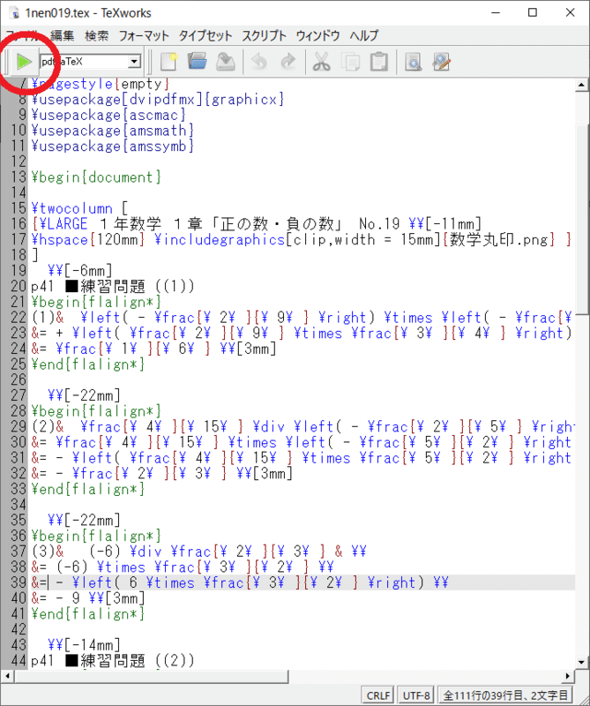Copy the selected text
This screenshot has height=706, width=590.
[x=351, y=61]
